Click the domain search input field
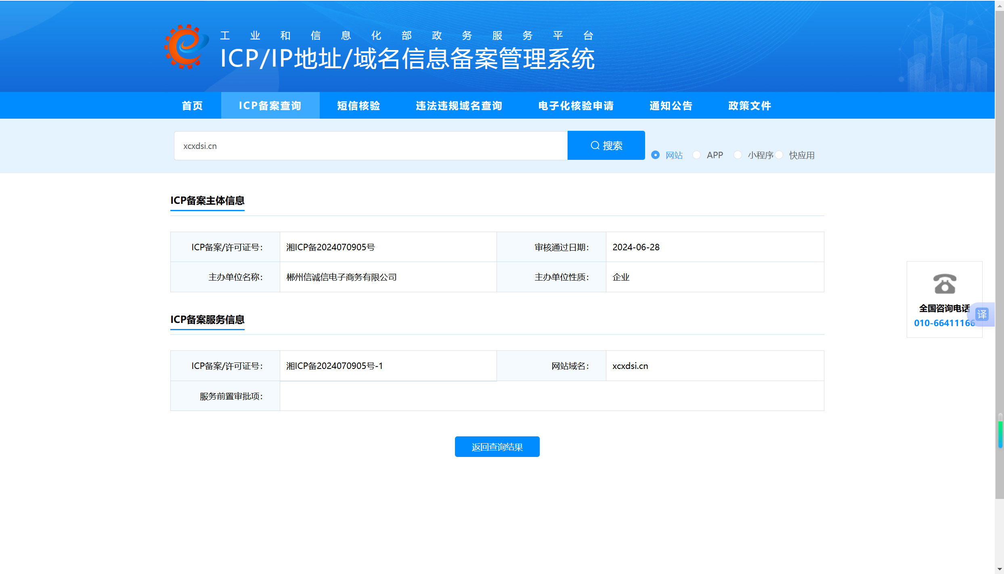 point(370,146)
